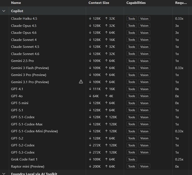Click the 111K input context for GPT-4.1
Image resolution: width=192 pixels, height=175 pixels.
tap(95, 89)
